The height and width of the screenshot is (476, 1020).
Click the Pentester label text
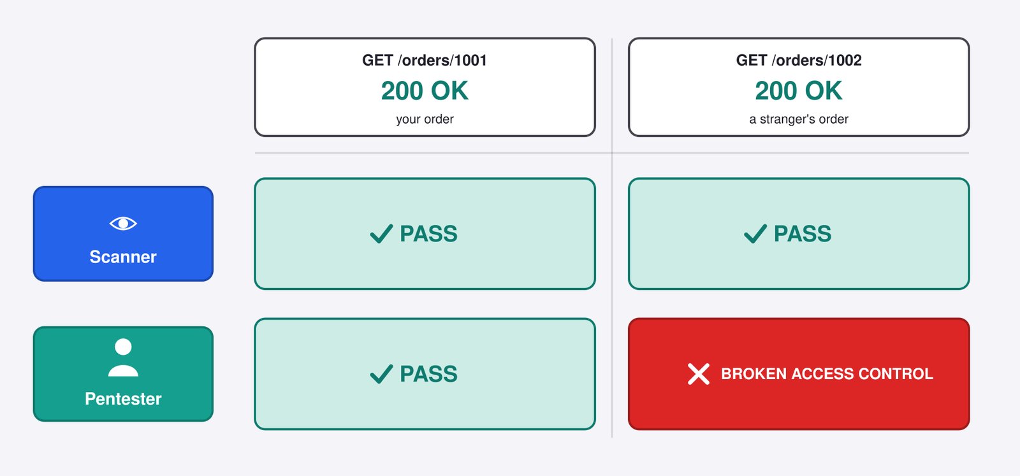(x=123, y=399)
